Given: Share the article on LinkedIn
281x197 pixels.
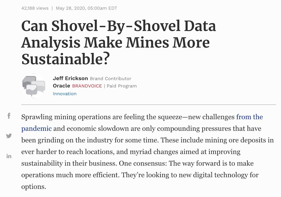Looking at the screenshot, I should click(9, 156).
